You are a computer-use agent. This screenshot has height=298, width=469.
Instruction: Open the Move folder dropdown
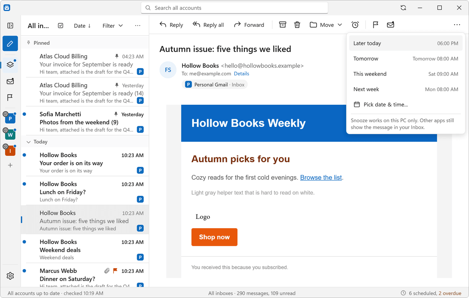(x=326, y=25)
